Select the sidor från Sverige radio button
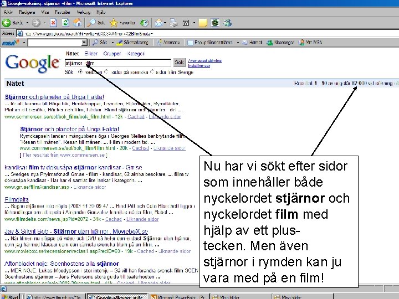 pyautogui.click(x=152, y=72)
